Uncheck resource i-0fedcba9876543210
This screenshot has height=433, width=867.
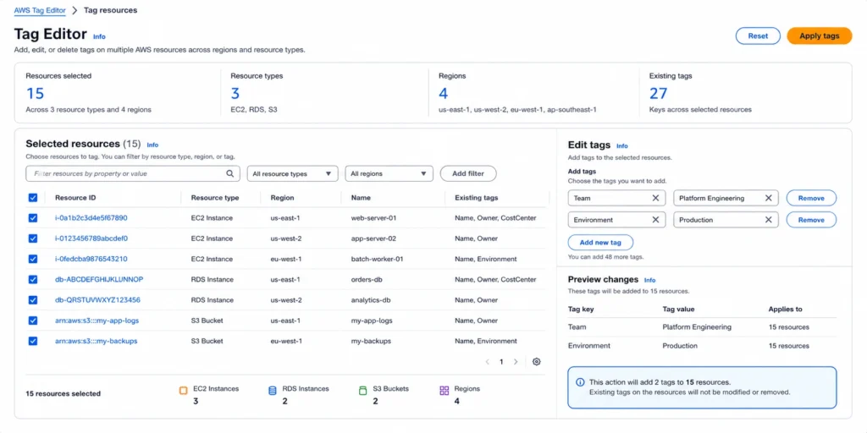pos(33,259)
